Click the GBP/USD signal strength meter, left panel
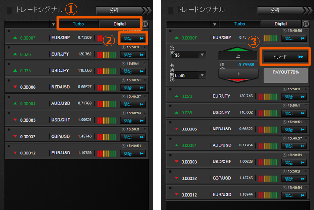Image resolution: width=314 pixels, height=210 pixels. 106,137
